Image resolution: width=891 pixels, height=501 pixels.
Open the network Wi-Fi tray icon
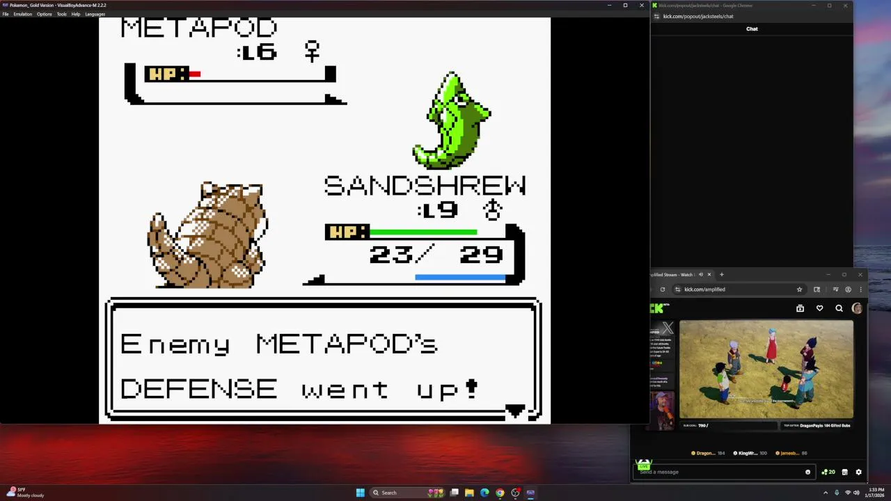point(848,493)
